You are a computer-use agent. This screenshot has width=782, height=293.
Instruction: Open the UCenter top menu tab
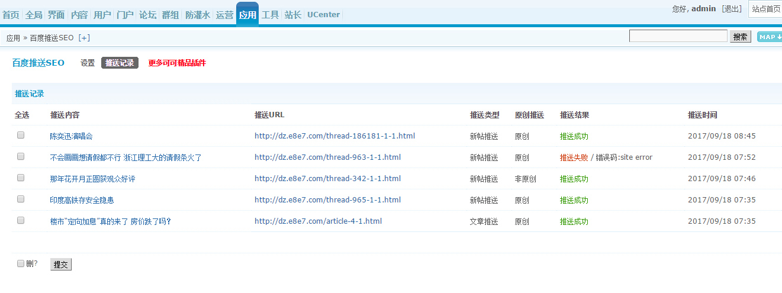[324, 15]
